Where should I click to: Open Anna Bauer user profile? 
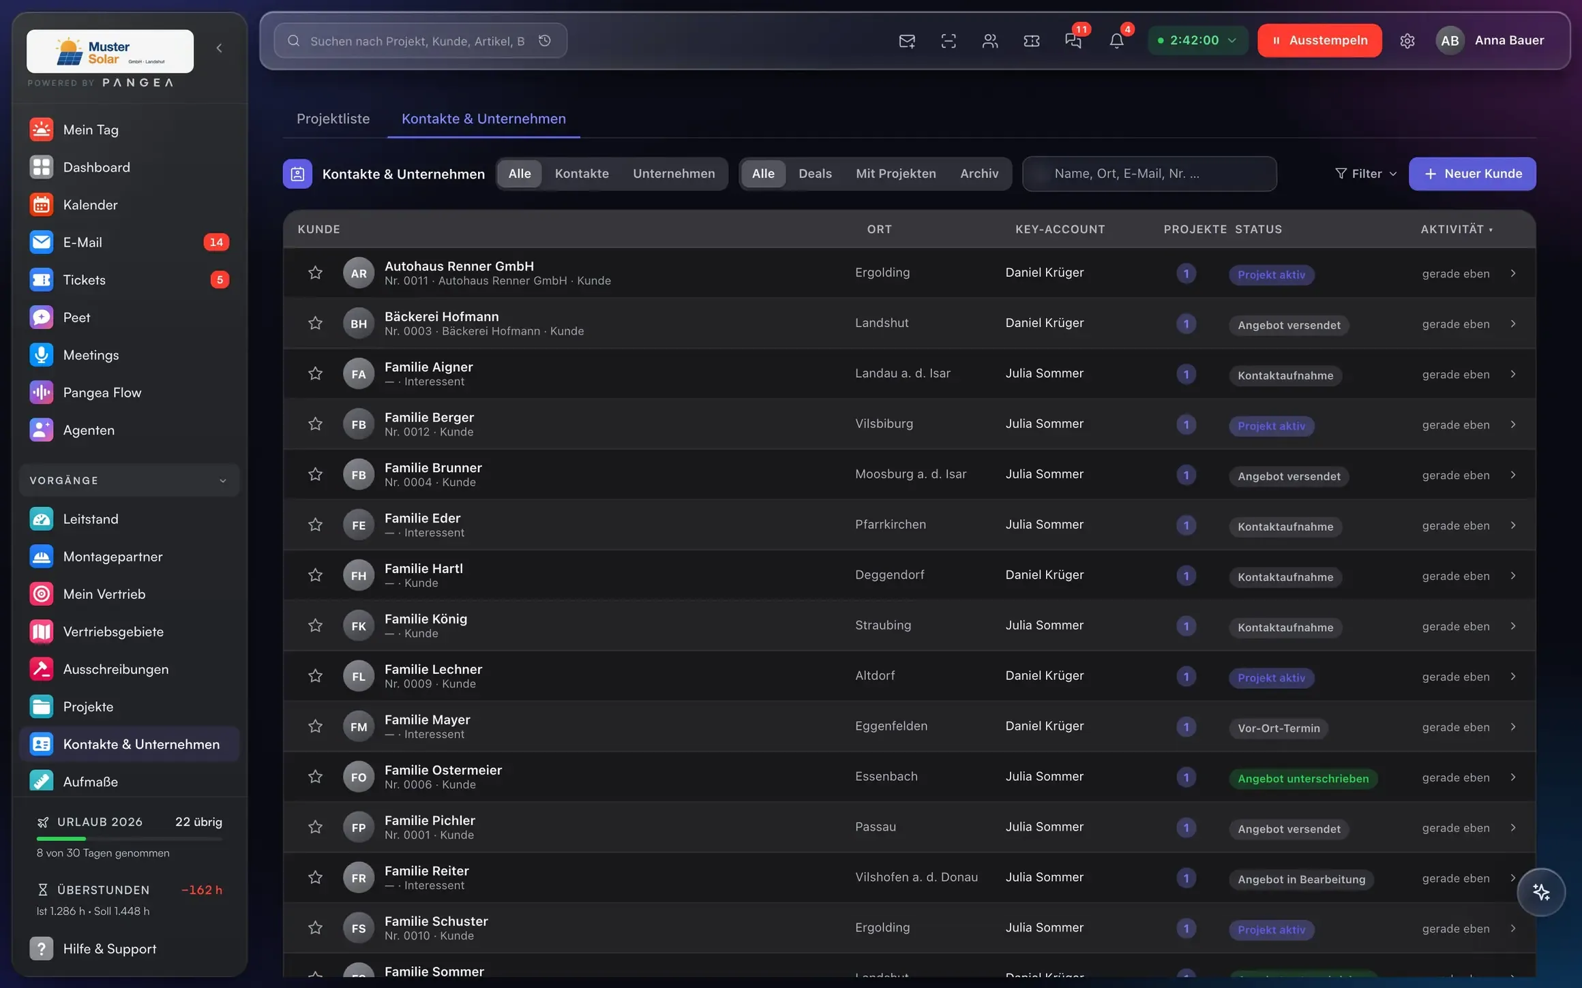[1491, 40]
